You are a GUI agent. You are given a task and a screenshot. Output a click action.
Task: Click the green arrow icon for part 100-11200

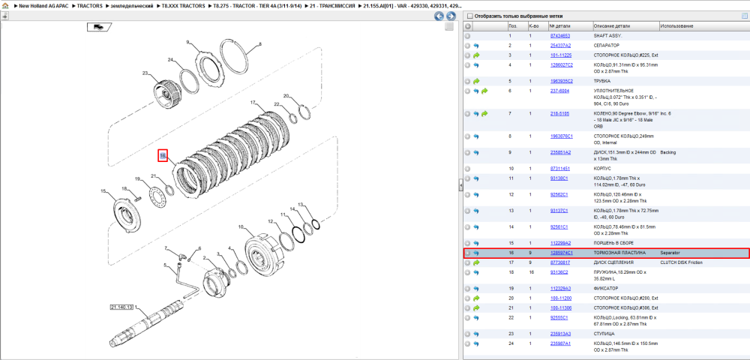[x=476, y=298]
